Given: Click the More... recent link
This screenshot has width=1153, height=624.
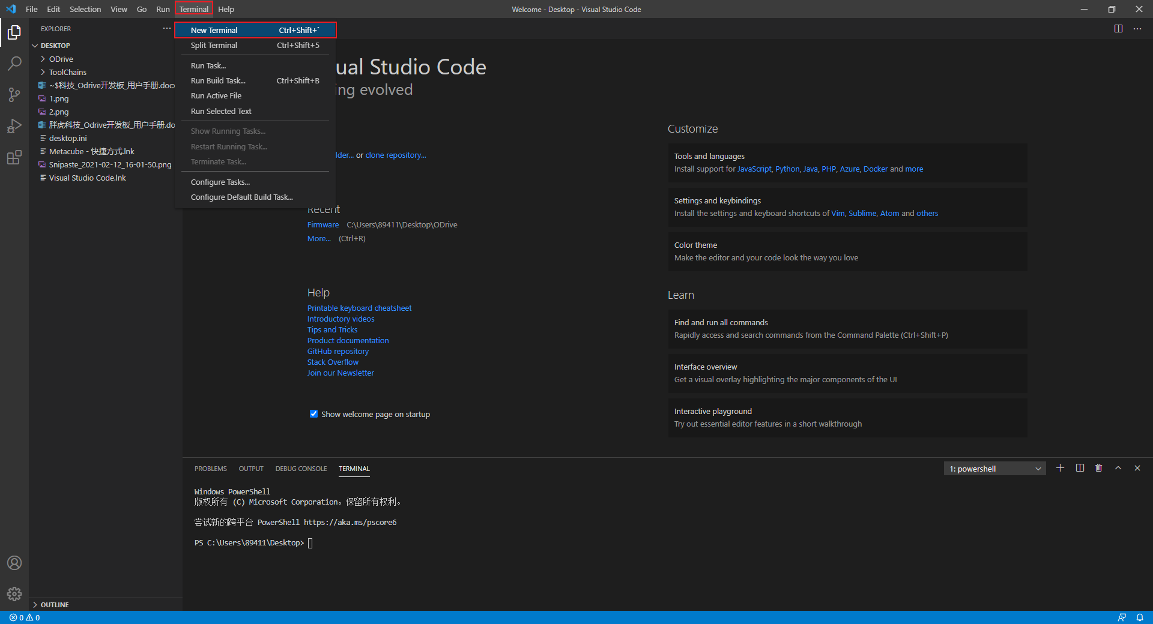Looking at the screenshot, I should [x=319, y=238].
